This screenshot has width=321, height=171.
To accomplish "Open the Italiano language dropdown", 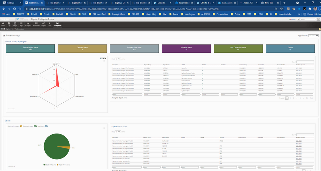I will click(292, 19).
